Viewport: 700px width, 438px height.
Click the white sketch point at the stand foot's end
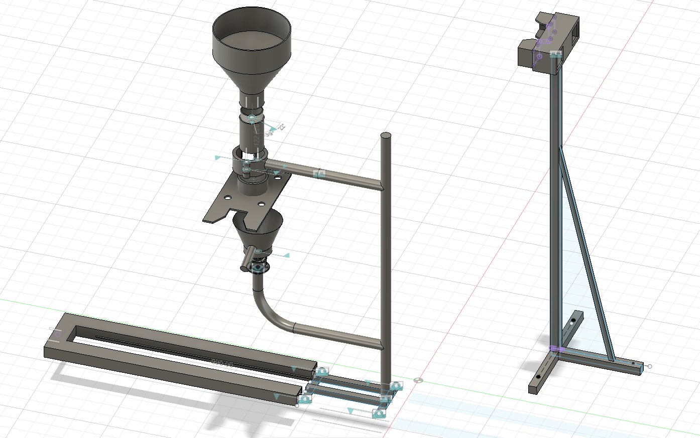point(650,366)
